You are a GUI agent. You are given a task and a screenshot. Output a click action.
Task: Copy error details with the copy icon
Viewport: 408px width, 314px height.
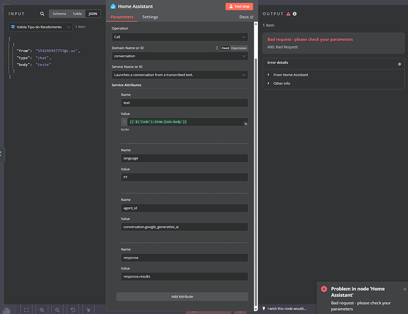(x=399, y=64)
